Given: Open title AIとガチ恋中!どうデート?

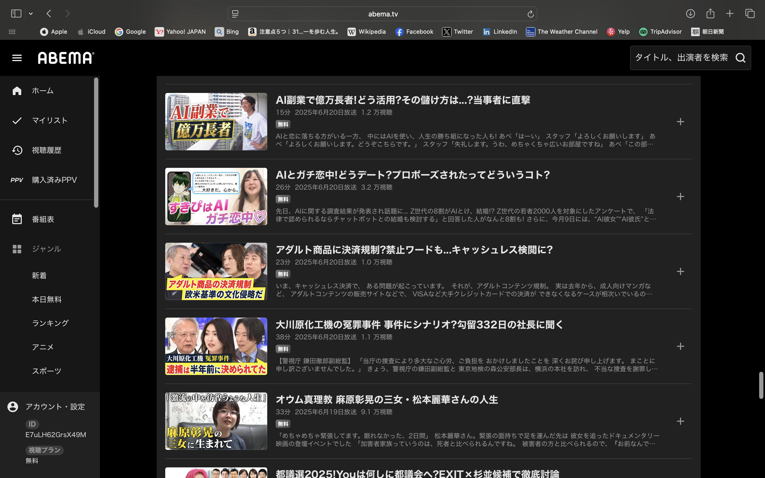Looking at the screenshot, I should [x=413, y=175].
